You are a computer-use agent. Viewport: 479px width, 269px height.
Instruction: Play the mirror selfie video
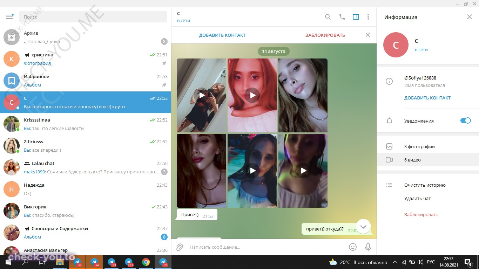coord(202,95)
